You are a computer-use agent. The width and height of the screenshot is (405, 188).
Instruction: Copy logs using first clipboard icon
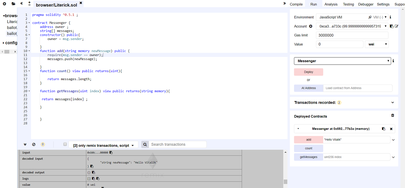pyautogui.click(x=93, y=179)
